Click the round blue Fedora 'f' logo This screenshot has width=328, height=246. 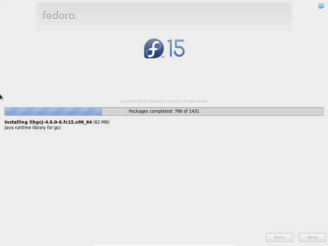[154, 48]
